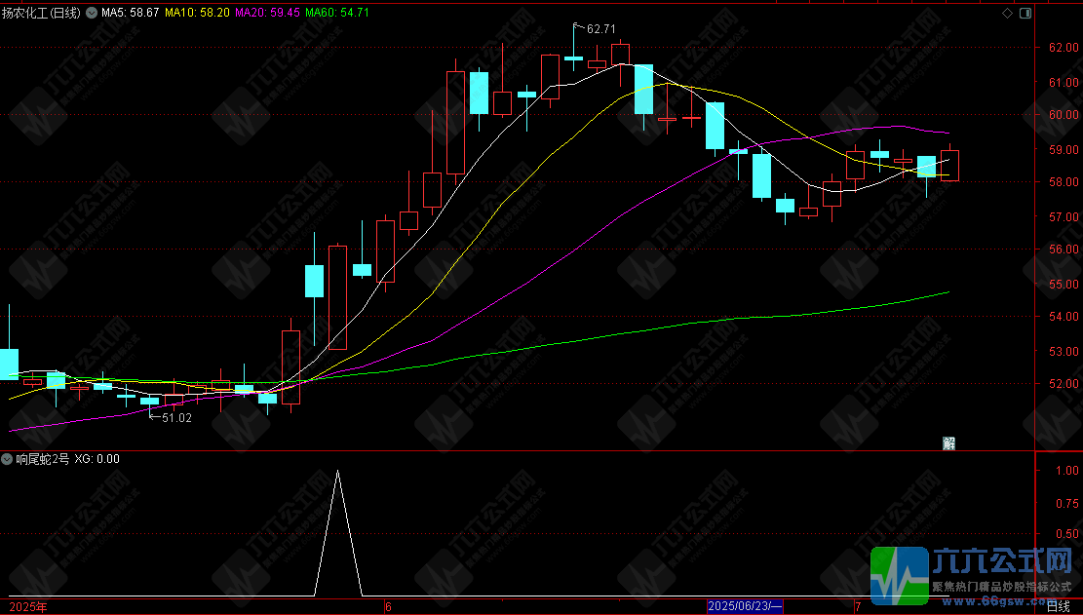This screenshot has height=615, width=1083.
Task: Click the white spike peak in 响尾蛇2号 pane
Action: coord(337,471)
